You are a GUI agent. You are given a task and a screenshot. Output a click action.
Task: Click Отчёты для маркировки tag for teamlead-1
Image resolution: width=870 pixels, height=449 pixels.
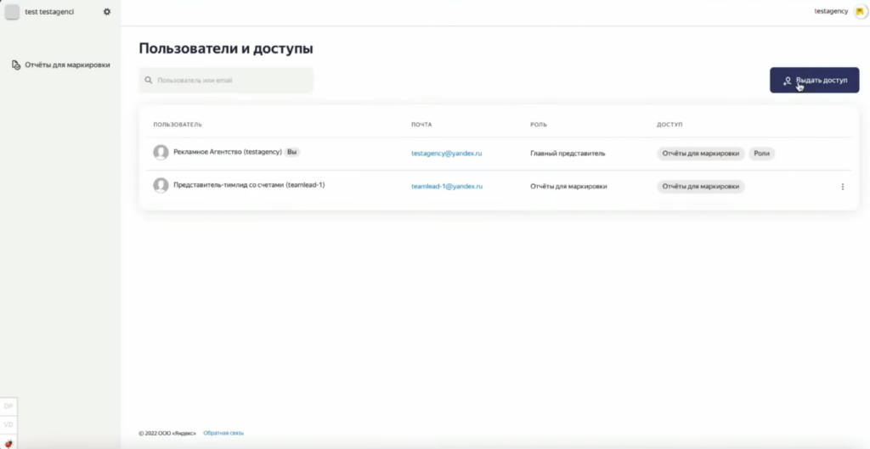pyautogui.click(x=701, y=187)
